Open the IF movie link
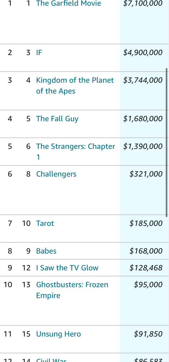169x362 pixels. 39,52
